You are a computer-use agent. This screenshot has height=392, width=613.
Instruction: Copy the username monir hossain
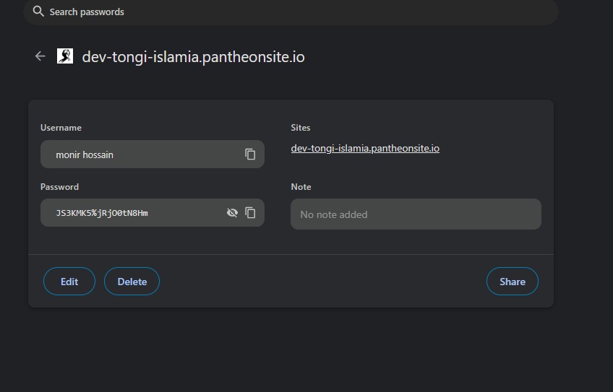tap(250, 154)
